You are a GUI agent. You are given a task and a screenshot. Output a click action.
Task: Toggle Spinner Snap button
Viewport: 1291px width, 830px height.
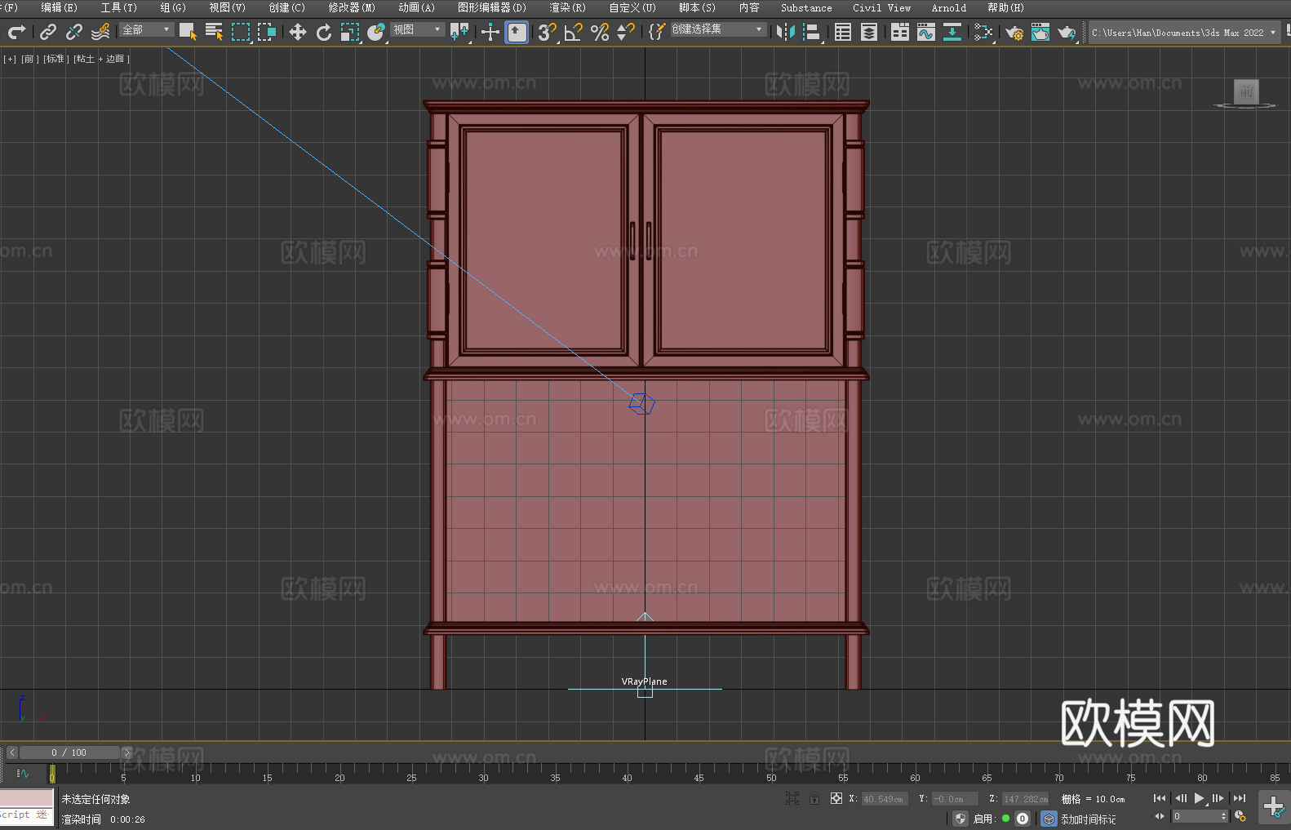tap(626, 32)
